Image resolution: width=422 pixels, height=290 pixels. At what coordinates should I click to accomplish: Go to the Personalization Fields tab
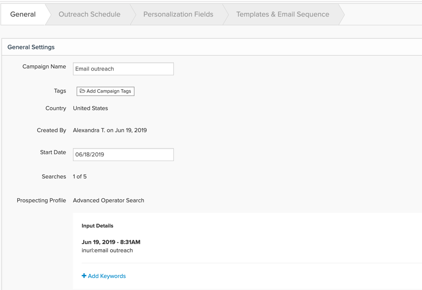tap(178, 14)
